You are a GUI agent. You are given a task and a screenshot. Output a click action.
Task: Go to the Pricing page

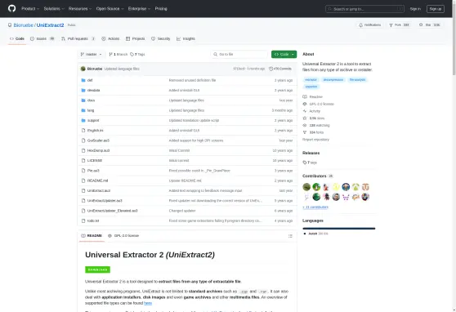pos(161,9)
